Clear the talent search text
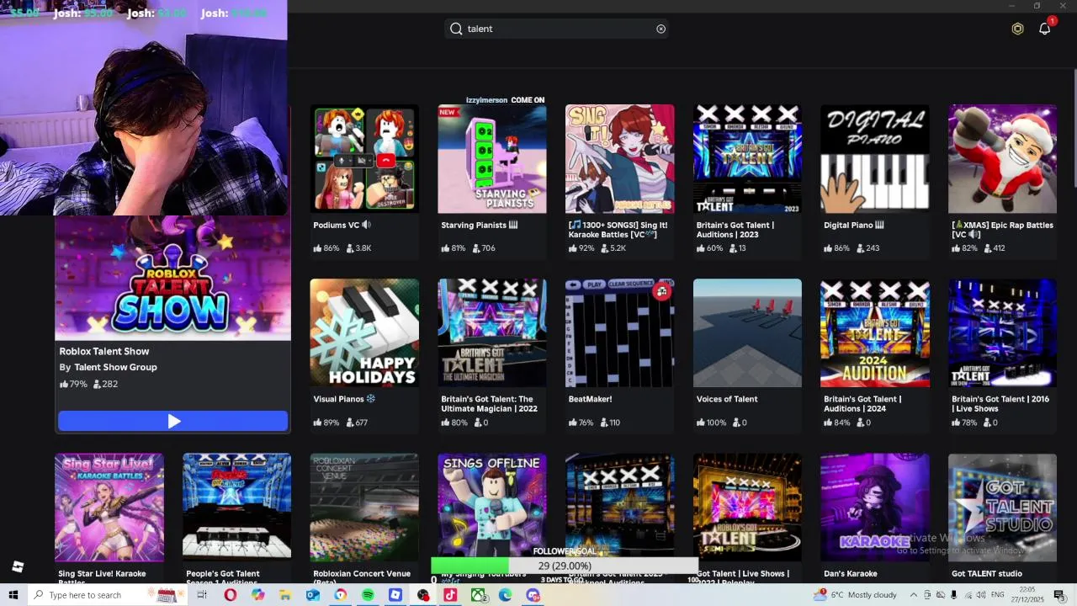 pyautogui.click(x=661, y=29)
